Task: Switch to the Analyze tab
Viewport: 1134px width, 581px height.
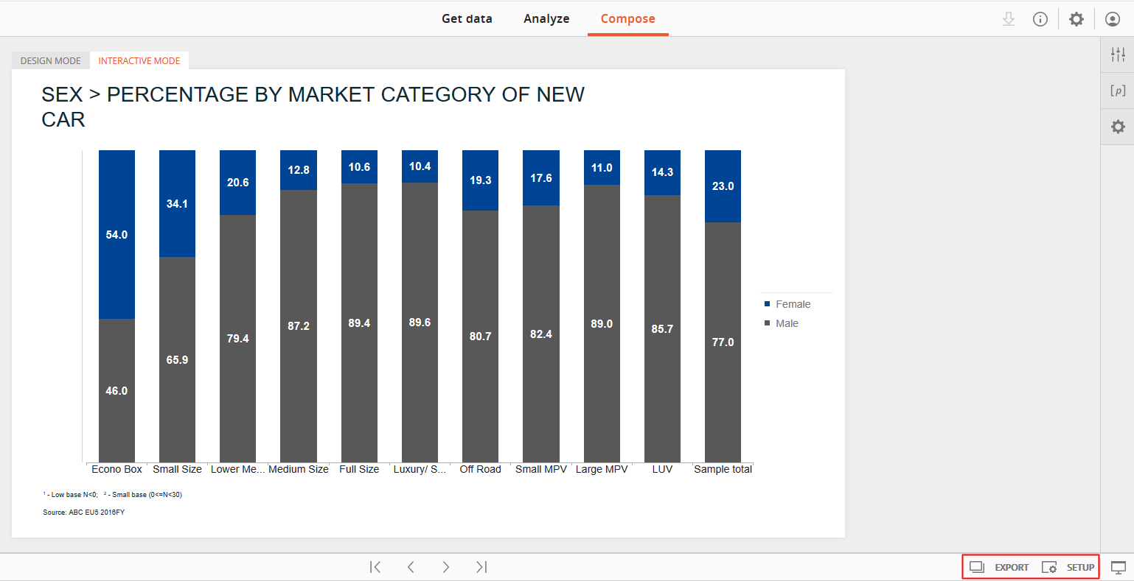Action: (x=546, y=19)
